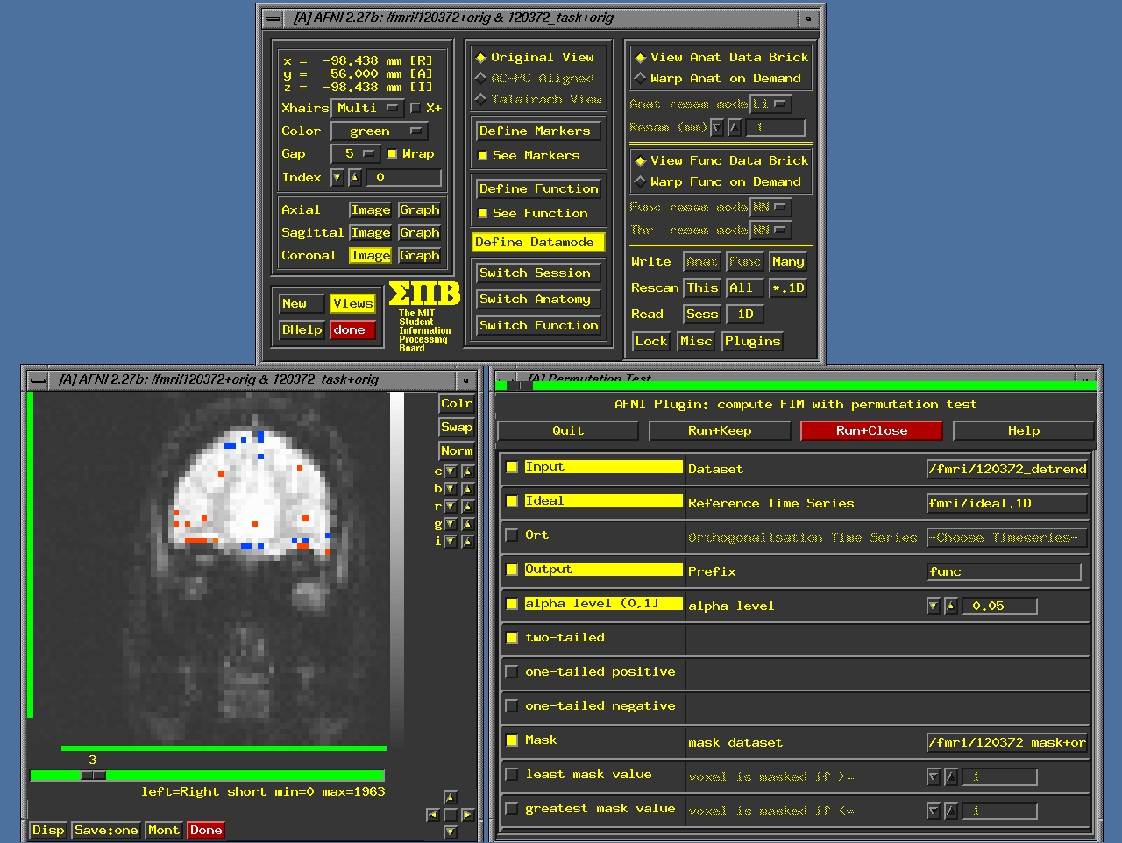1122x843 pixels.
Task: Toggle the Wrap checkbox
Action: tap(393, 154)
